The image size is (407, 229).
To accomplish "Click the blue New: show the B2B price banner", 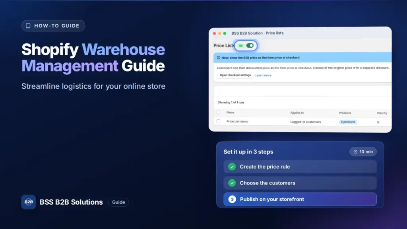I will [x=302, y=58].
